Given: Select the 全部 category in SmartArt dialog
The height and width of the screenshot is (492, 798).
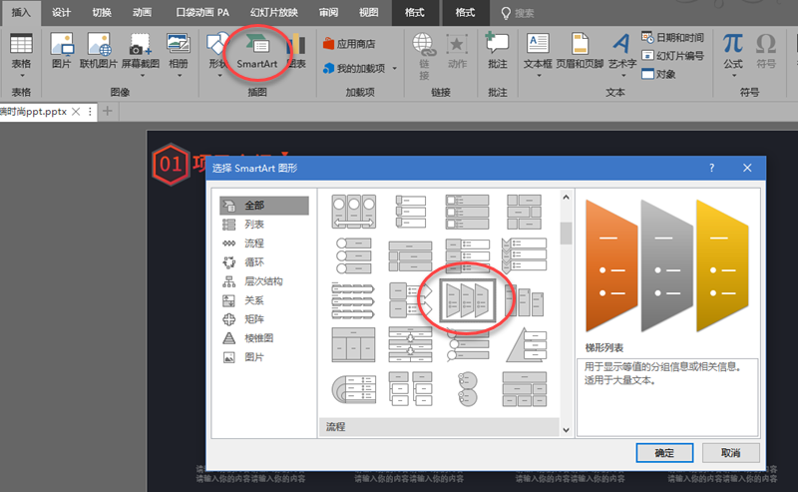Looking at the screenshot, I should tap(264, 206).
